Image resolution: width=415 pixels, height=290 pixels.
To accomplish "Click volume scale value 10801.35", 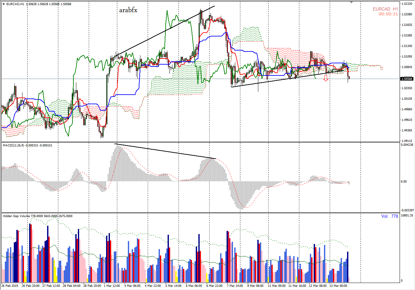I will pyautogui.click(x=407, y=216).
